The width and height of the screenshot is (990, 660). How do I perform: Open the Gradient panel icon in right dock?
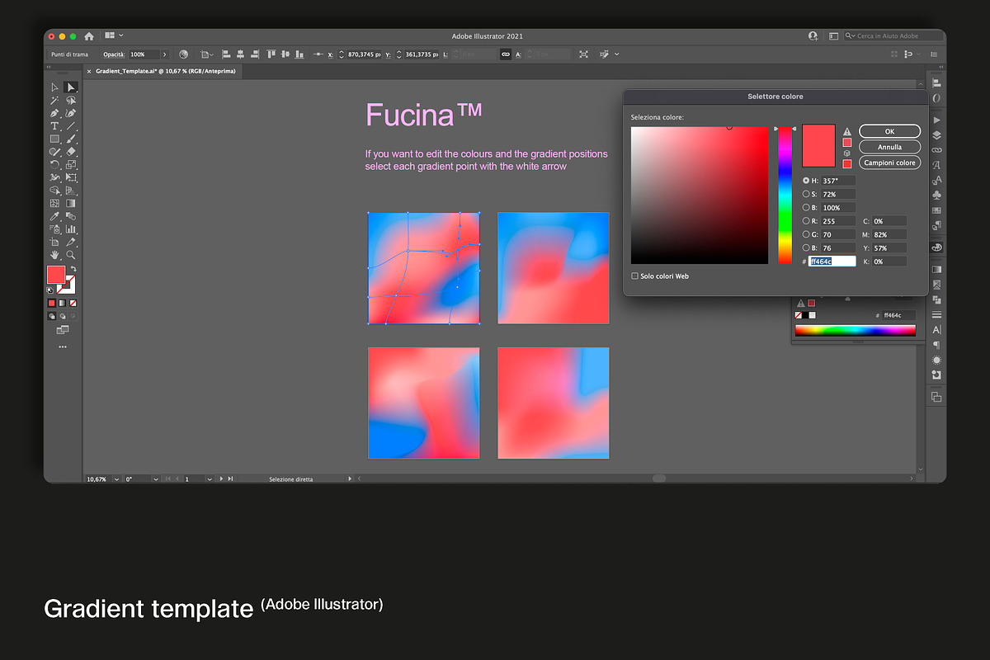[x=936, y=269]
